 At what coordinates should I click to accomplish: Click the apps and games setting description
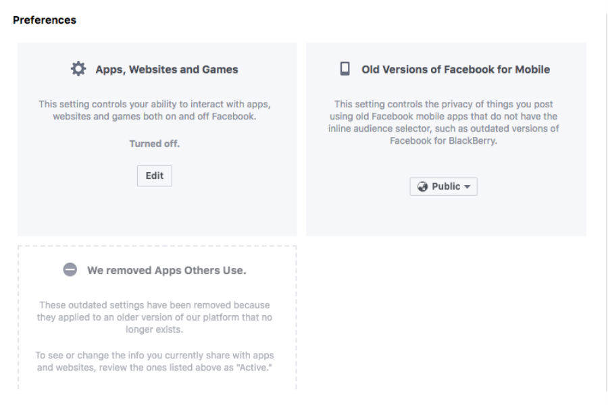coord(155,111)
